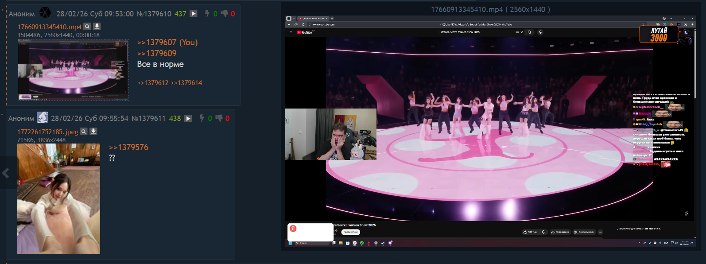Click the thumbs-down icon on post №1379610
The width and height of the screenshot is (706, 264).
tap(225, 14)
